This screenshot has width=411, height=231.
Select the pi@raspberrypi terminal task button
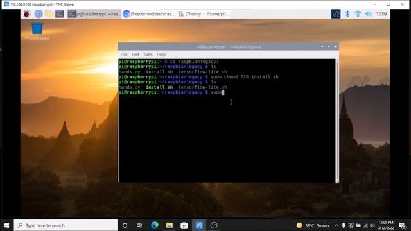point(94,14)
